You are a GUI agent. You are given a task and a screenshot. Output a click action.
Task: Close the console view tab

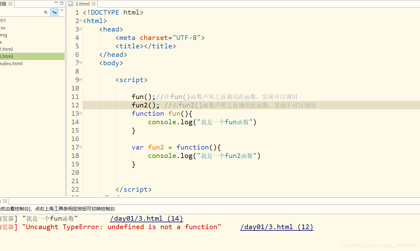pyautogui.click(x=5, y=201)
